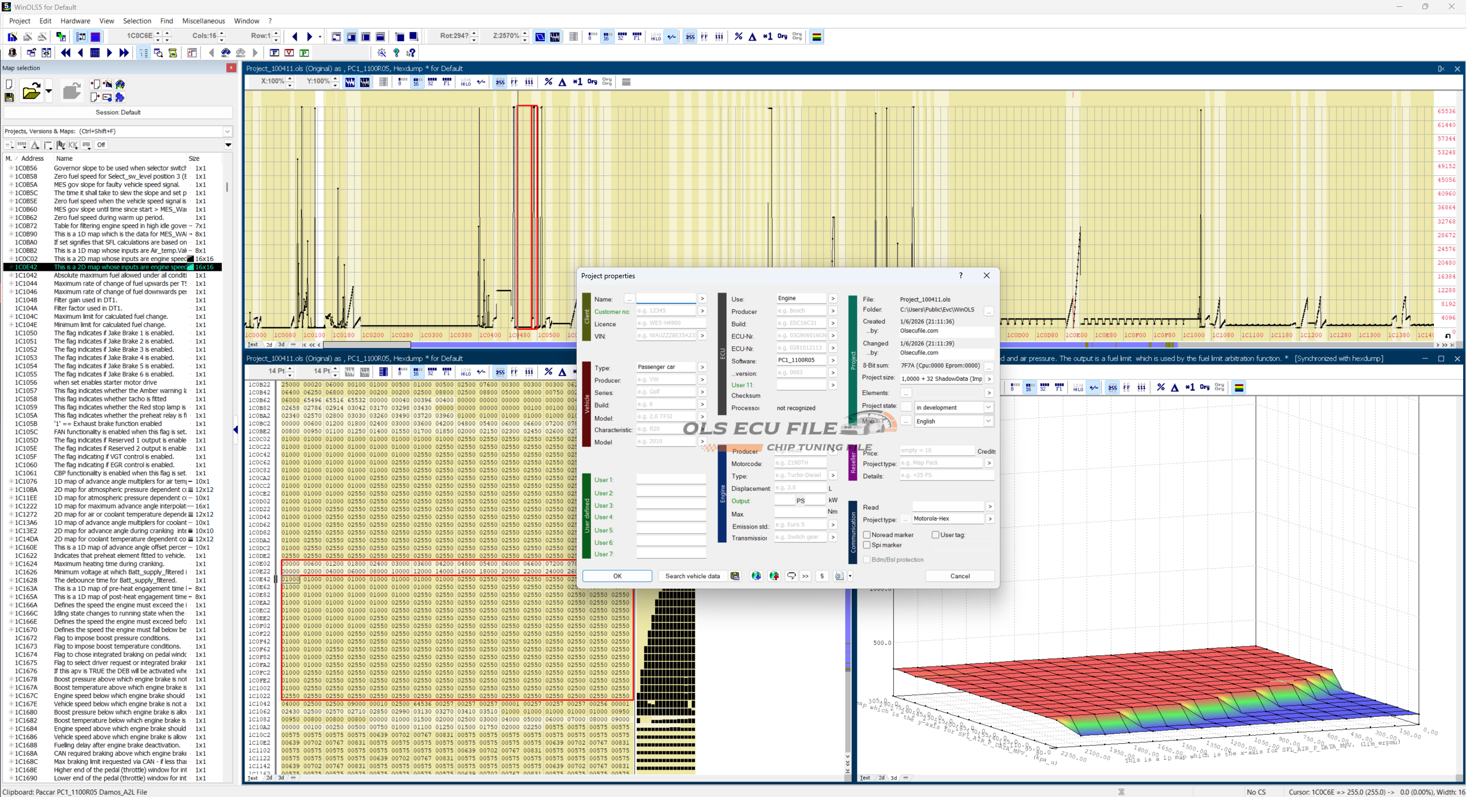1466x797 pixels.
Task: Click the globe download icon in dialog
Action: (756, 576)
